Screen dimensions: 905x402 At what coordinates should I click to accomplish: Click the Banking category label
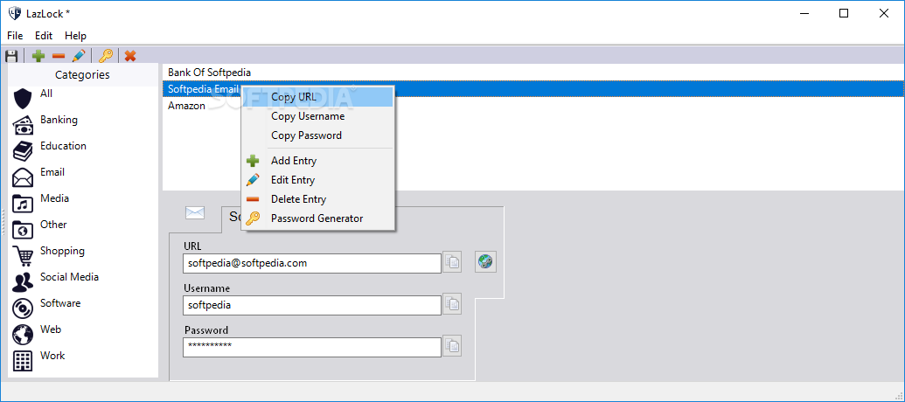point(59,120)
